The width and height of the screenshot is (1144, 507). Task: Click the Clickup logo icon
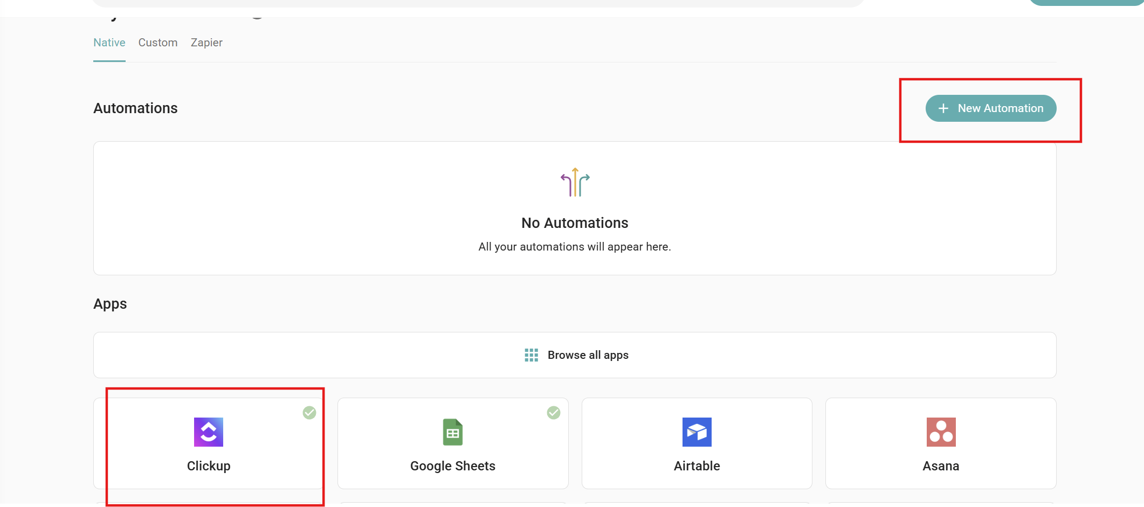[208, 432]
